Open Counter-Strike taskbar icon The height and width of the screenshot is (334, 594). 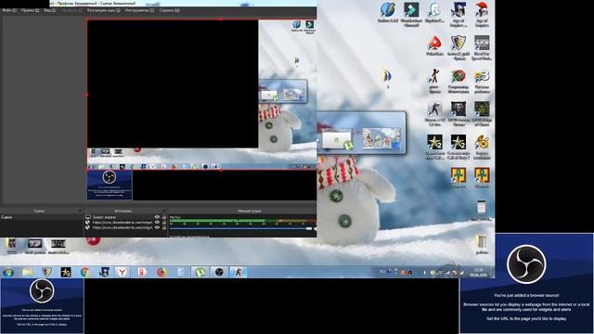point(238,272)
